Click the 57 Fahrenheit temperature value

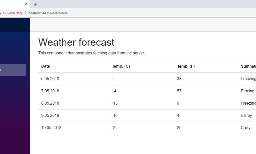[x=179, y=91]
